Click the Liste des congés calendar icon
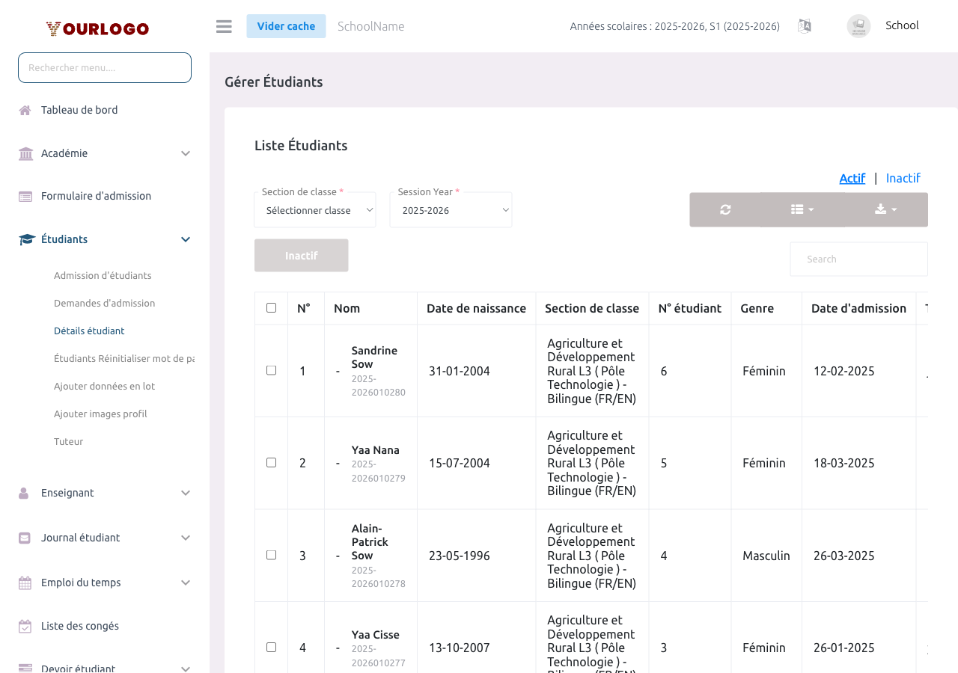 click(25, 627)
